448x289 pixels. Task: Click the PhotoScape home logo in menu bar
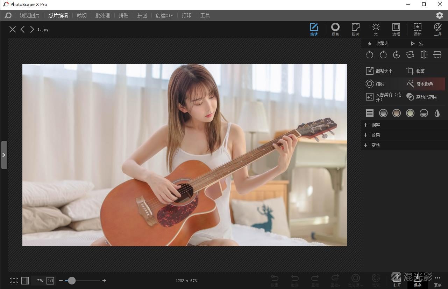pyautogui.click(x=8, y=15)
